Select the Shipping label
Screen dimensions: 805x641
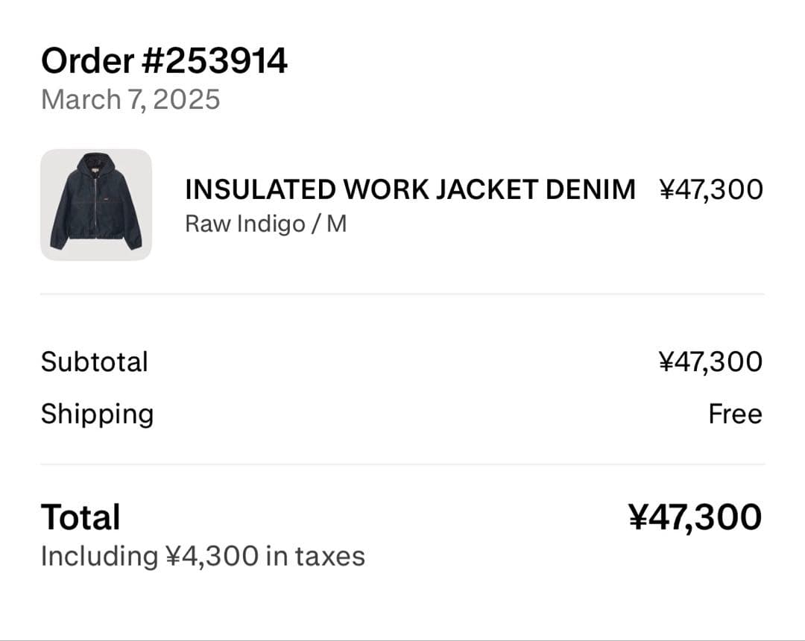(97, 414)
